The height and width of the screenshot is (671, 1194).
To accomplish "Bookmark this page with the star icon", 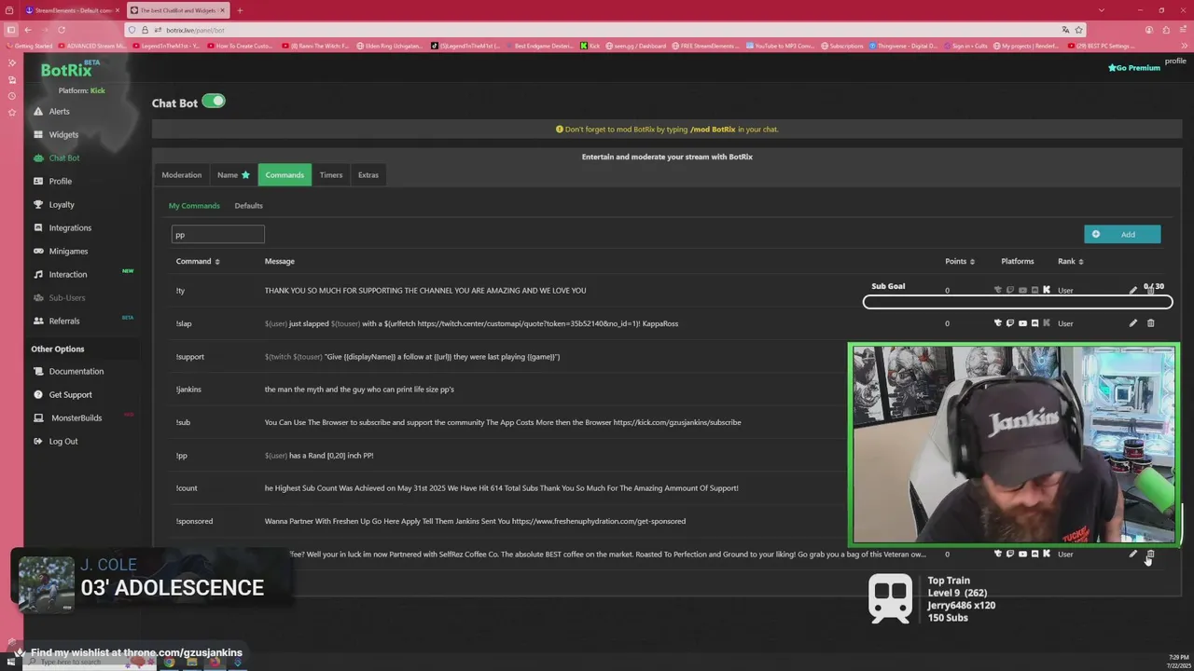I will point(1079,30).
